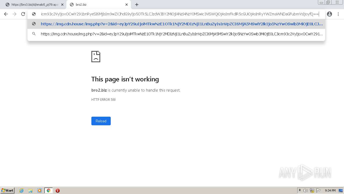Image resolution: width=344 pixels, height=194 pixels.
Task: Open a new tab with plus button
Action: pyautogui.click(x=137, y=5)
